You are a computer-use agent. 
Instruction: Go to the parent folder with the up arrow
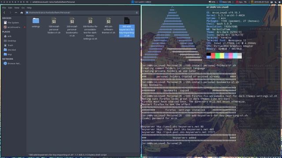16,13
